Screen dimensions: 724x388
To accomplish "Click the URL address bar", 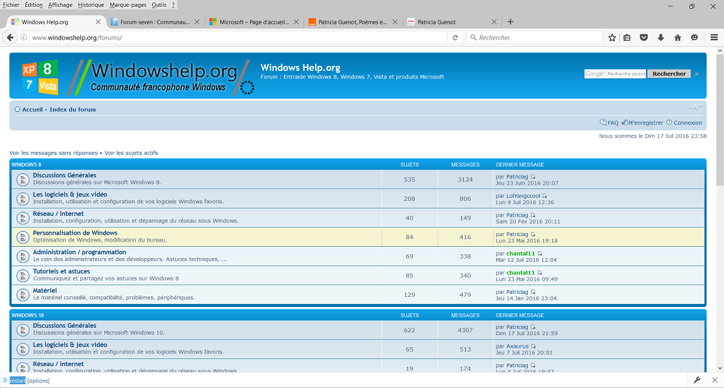I will (239, 38).
